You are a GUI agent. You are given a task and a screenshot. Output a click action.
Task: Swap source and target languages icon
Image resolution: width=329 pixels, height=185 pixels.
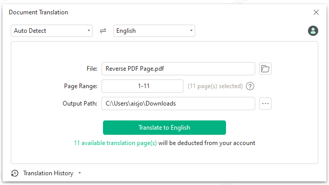click(103, 31)
